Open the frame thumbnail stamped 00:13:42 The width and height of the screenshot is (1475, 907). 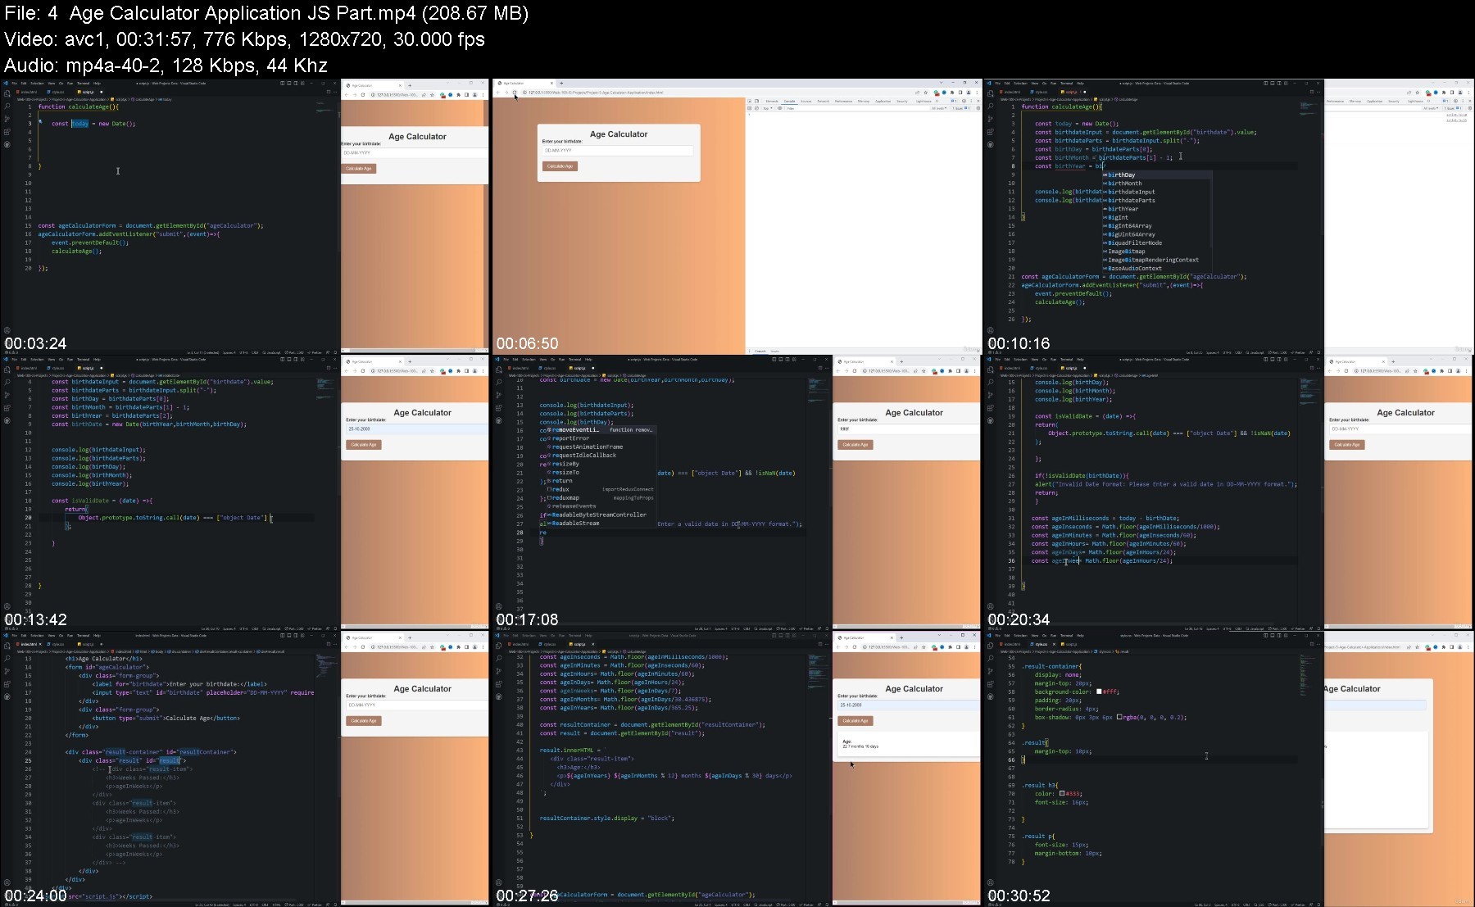tap(244, 492)
